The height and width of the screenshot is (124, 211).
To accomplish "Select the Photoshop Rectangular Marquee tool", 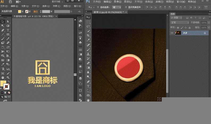I will (88, 22).
